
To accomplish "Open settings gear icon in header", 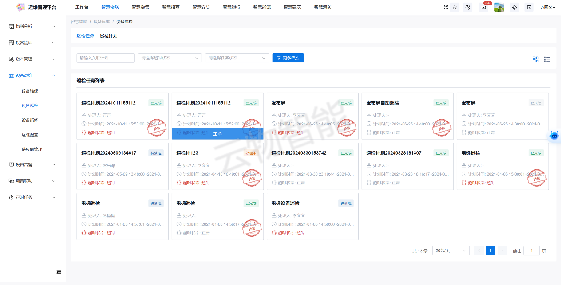I will (468, 7).
